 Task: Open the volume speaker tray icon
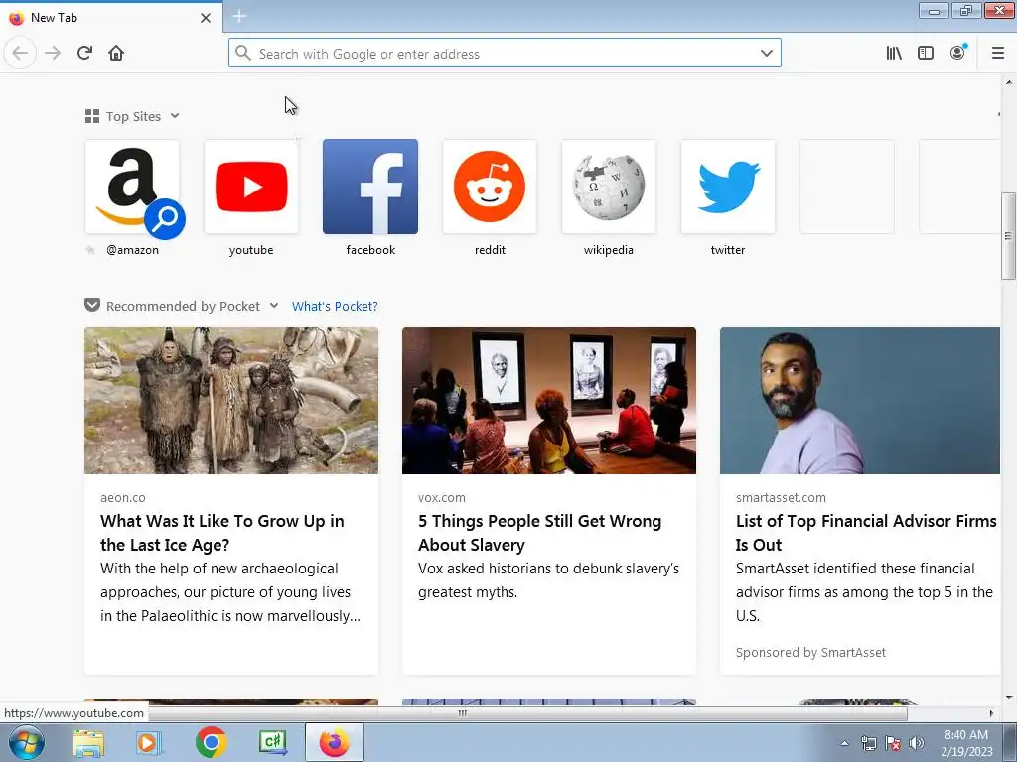(x=916, y=743)
